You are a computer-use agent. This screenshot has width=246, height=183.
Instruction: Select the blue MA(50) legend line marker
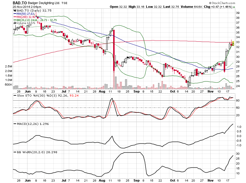point(15,14)
